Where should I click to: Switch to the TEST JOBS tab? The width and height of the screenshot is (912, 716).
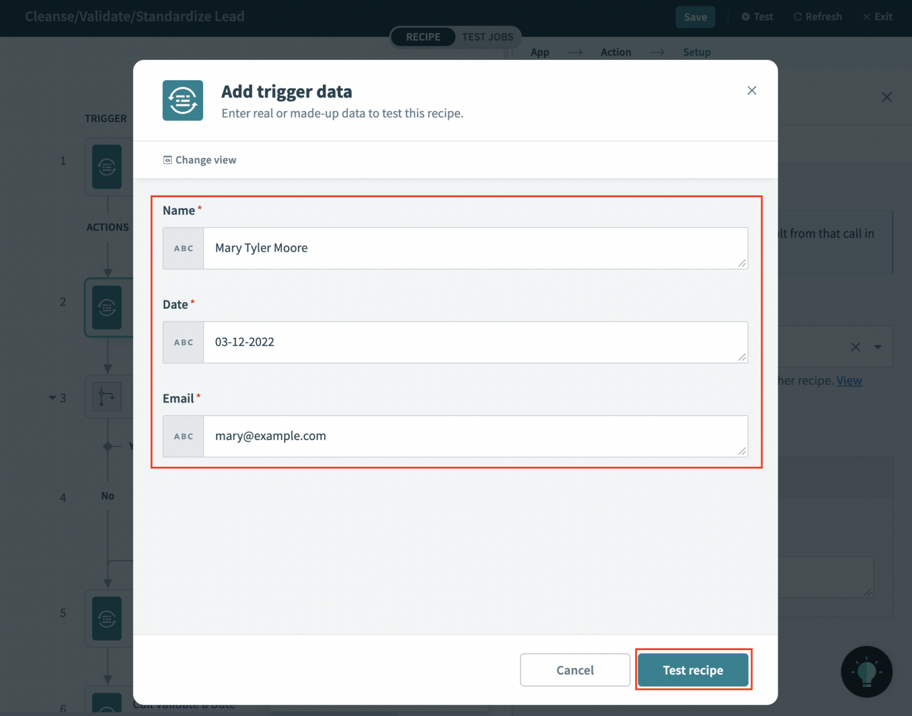pyautogui.click(x=487, y=37)
